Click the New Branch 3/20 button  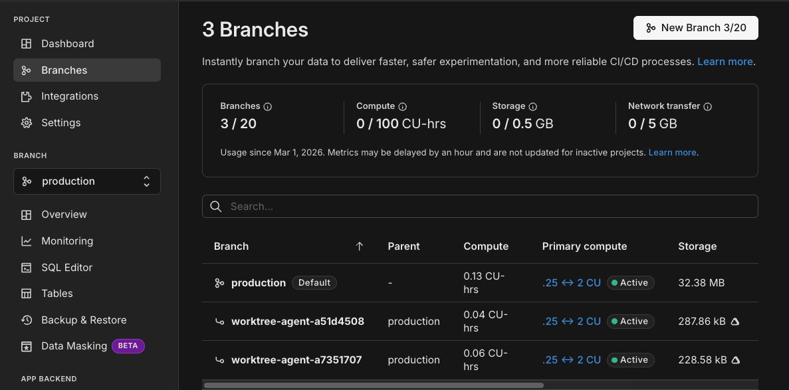[696, 28]
